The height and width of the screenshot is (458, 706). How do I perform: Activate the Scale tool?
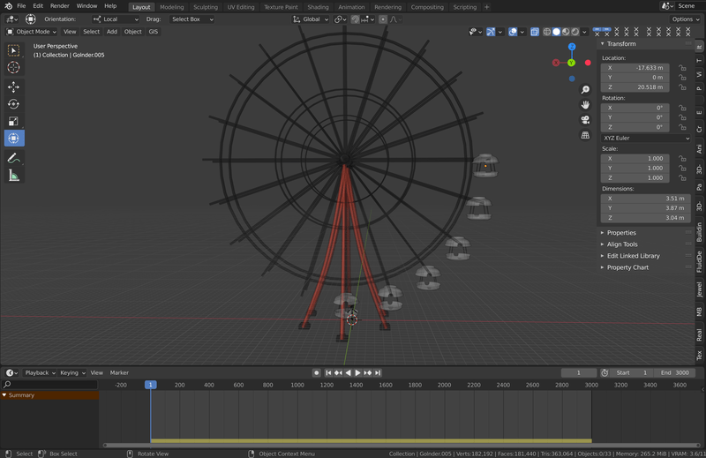pyautogui.click(x=13, y=121)
